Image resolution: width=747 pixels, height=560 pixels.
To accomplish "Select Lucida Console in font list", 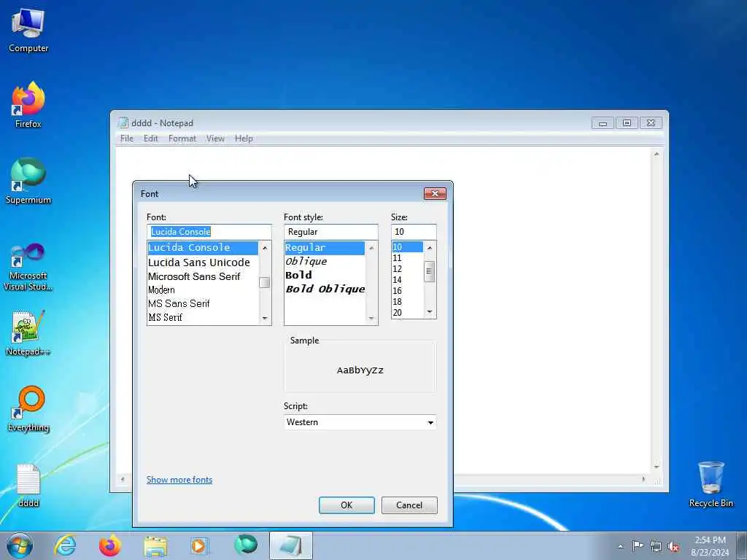I will pyautogui.click(x=203, y=248).
